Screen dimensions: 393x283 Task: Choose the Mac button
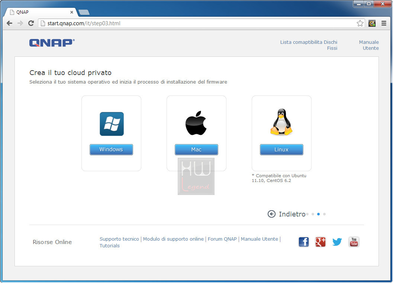[196, 150]
